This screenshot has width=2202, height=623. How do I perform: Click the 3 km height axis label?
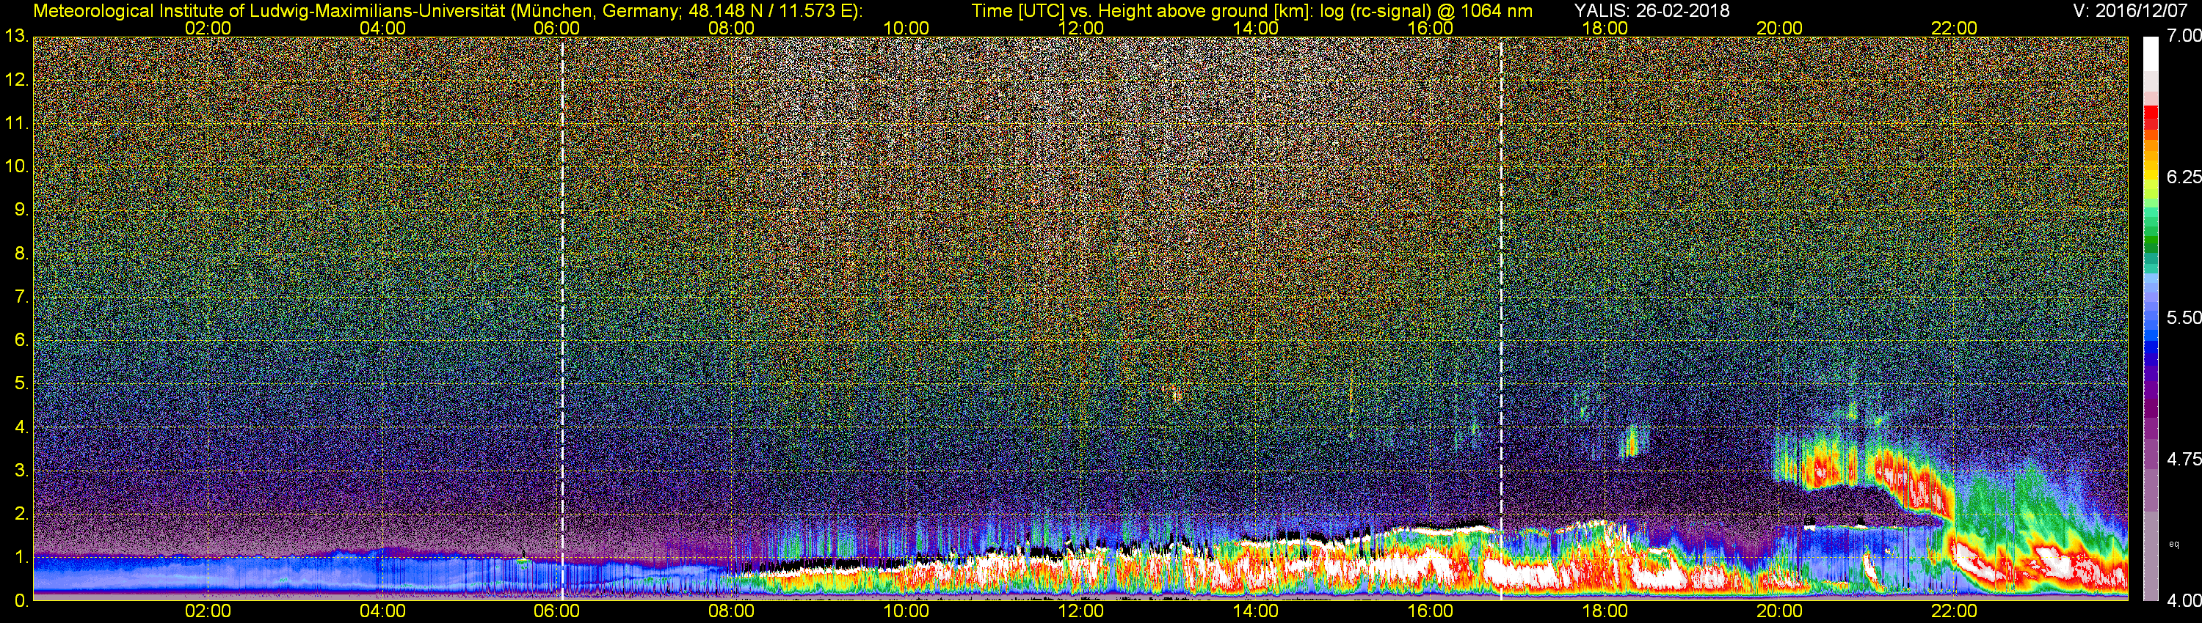[21, 471]
